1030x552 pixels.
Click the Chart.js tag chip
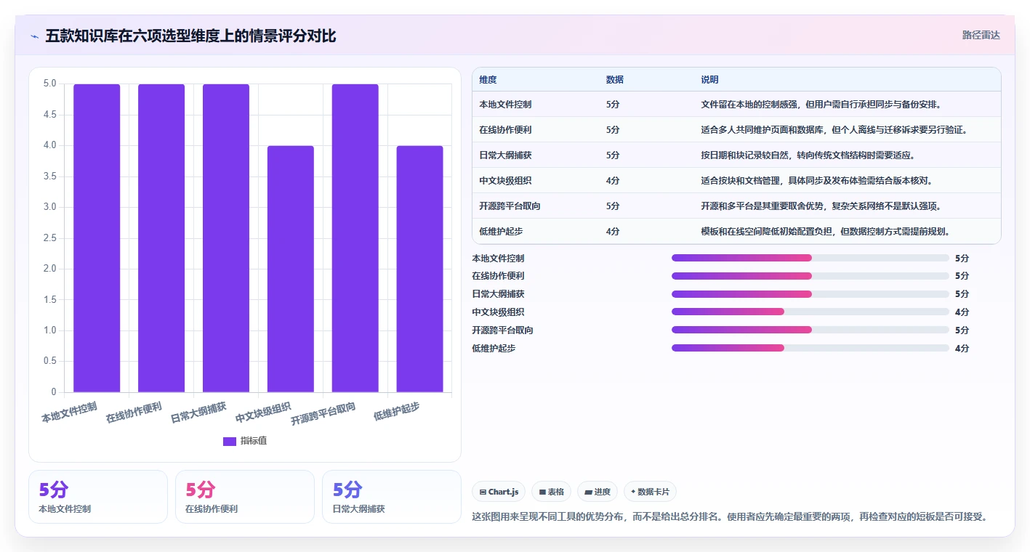coord(499,492)
